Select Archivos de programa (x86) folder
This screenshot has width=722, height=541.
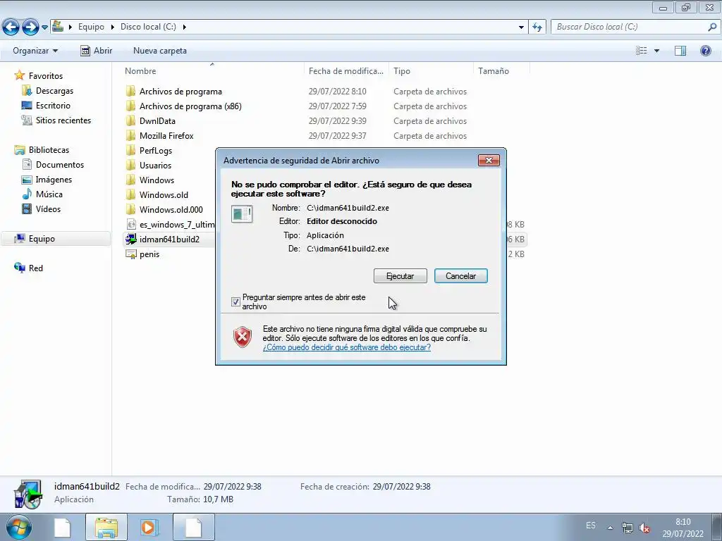[190, 106]
